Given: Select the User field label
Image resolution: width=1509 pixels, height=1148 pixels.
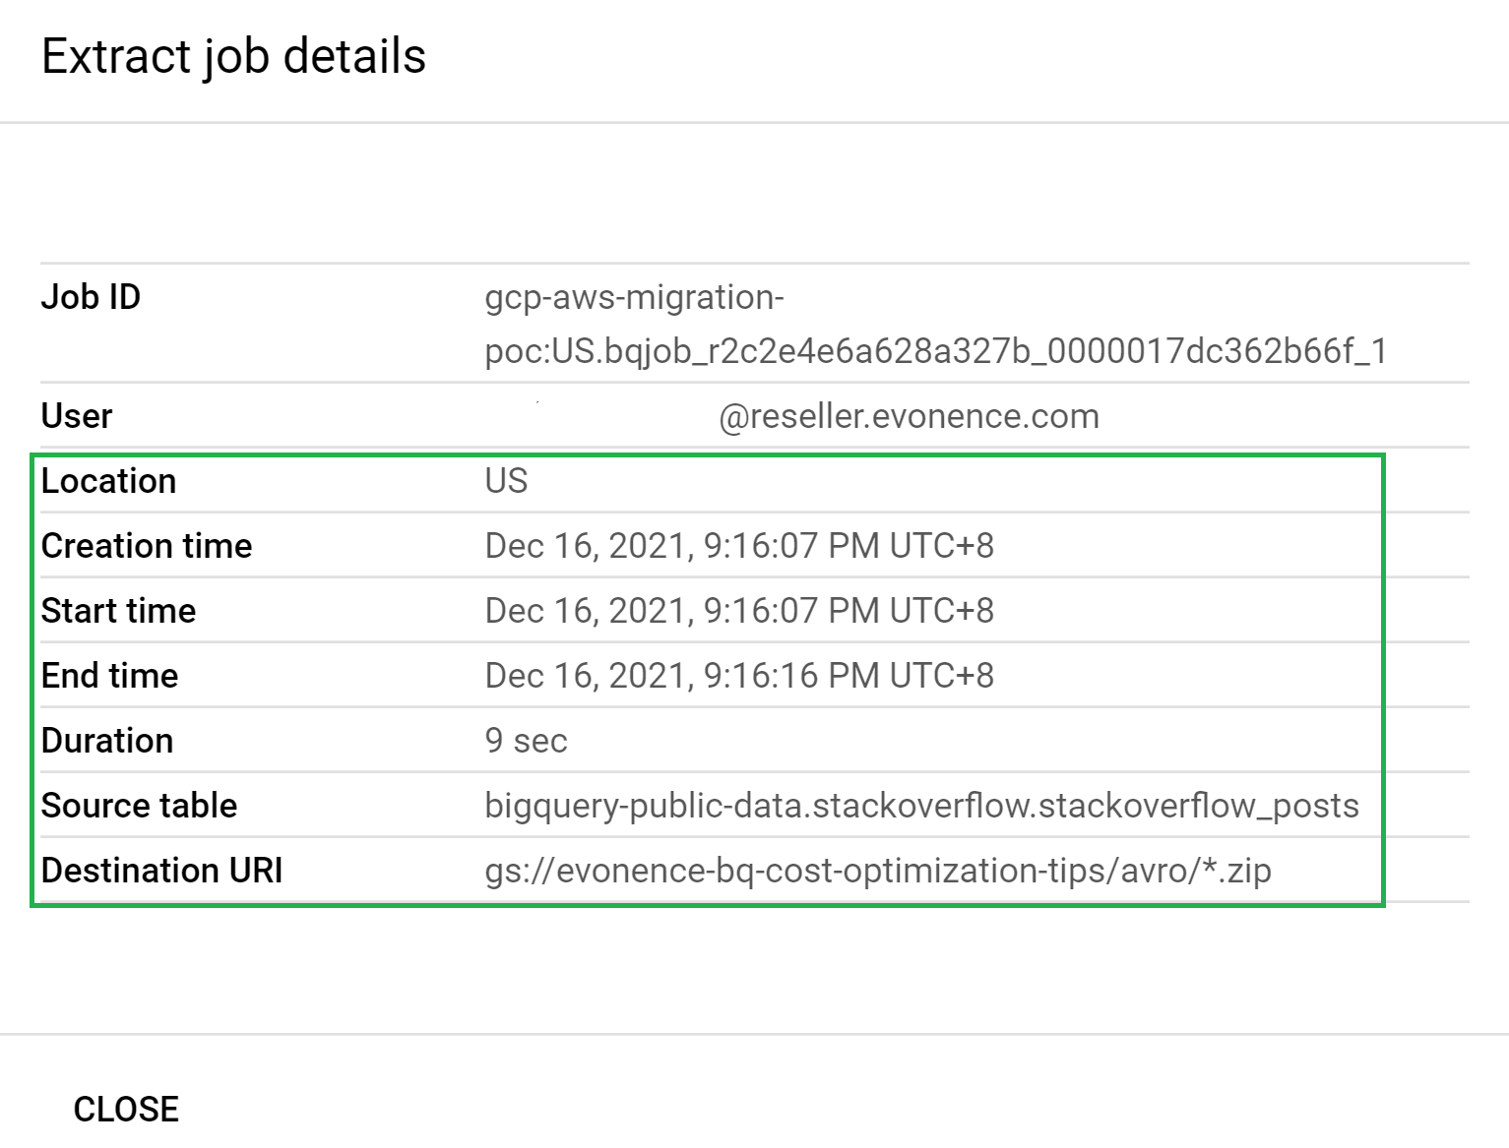Looking at the screenshot, I should [x=76, y=415].
